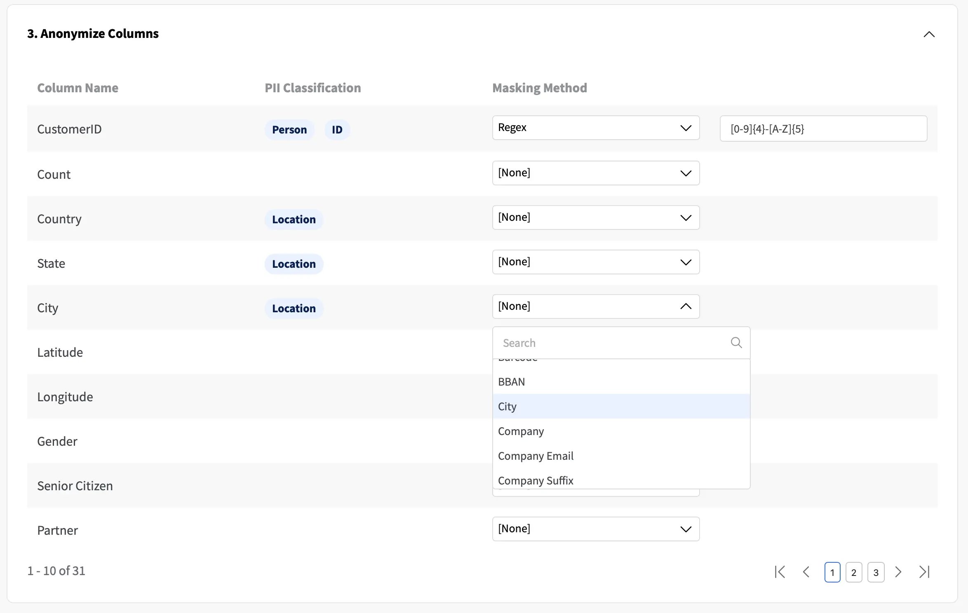This screenshot has height=613, width=968.
Task: Go to the first page icon
Action: 780,572
